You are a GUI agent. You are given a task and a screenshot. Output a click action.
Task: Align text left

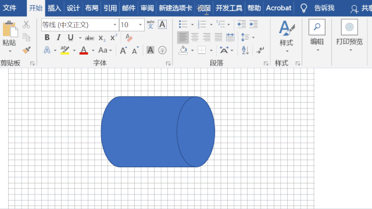click(183, 37)
